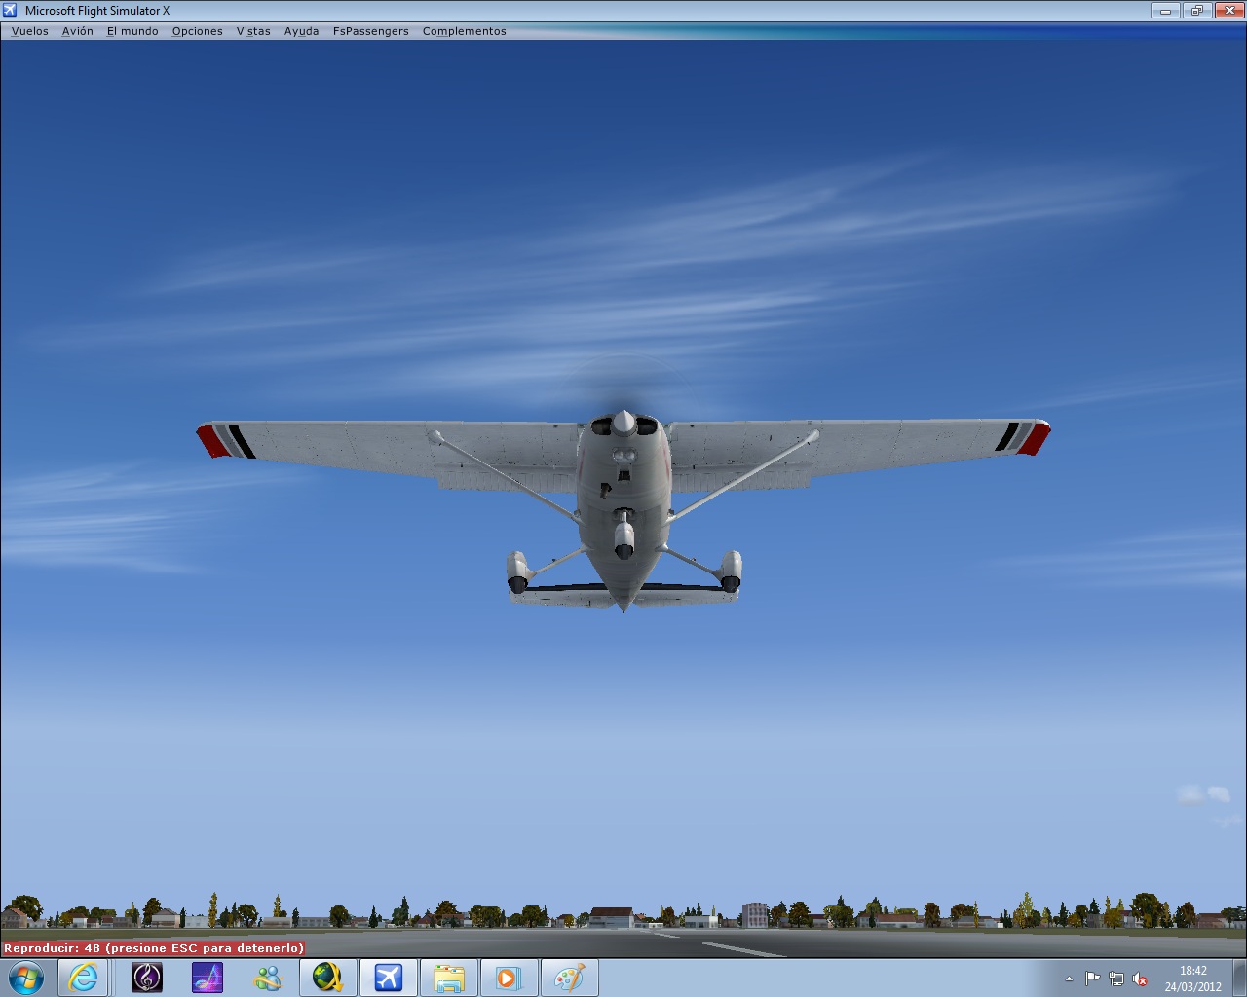Open the Ayuda menu
This screenshot has width=1247, height=997.
(302, 31)
